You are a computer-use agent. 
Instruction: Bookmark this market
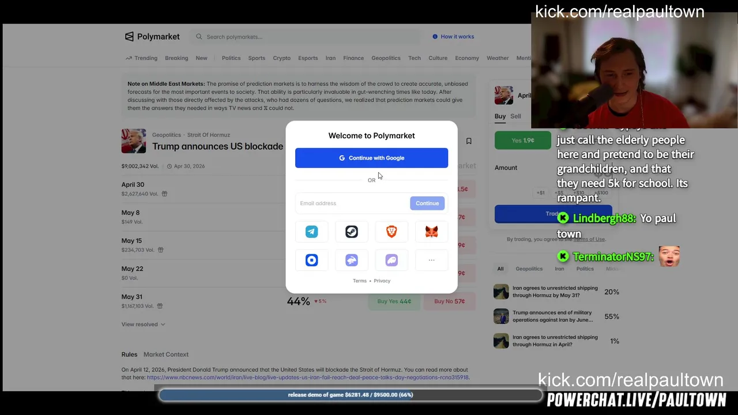tap(469, 141)
